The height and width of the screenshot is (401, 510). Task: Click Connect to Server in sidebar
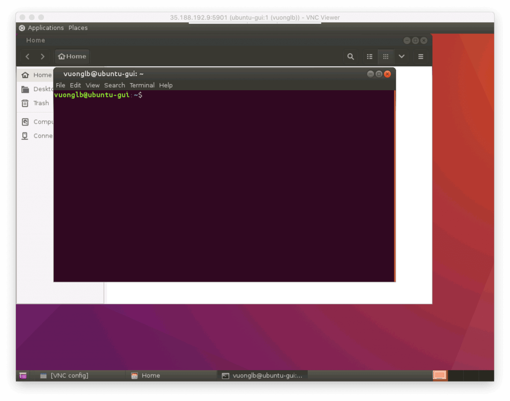(35, 136)
